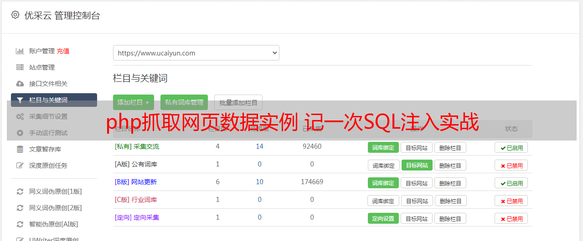Click the server icon for 站点管理
Image resolution: width=583 pixels, height=241 pixels.
point(20,67)
